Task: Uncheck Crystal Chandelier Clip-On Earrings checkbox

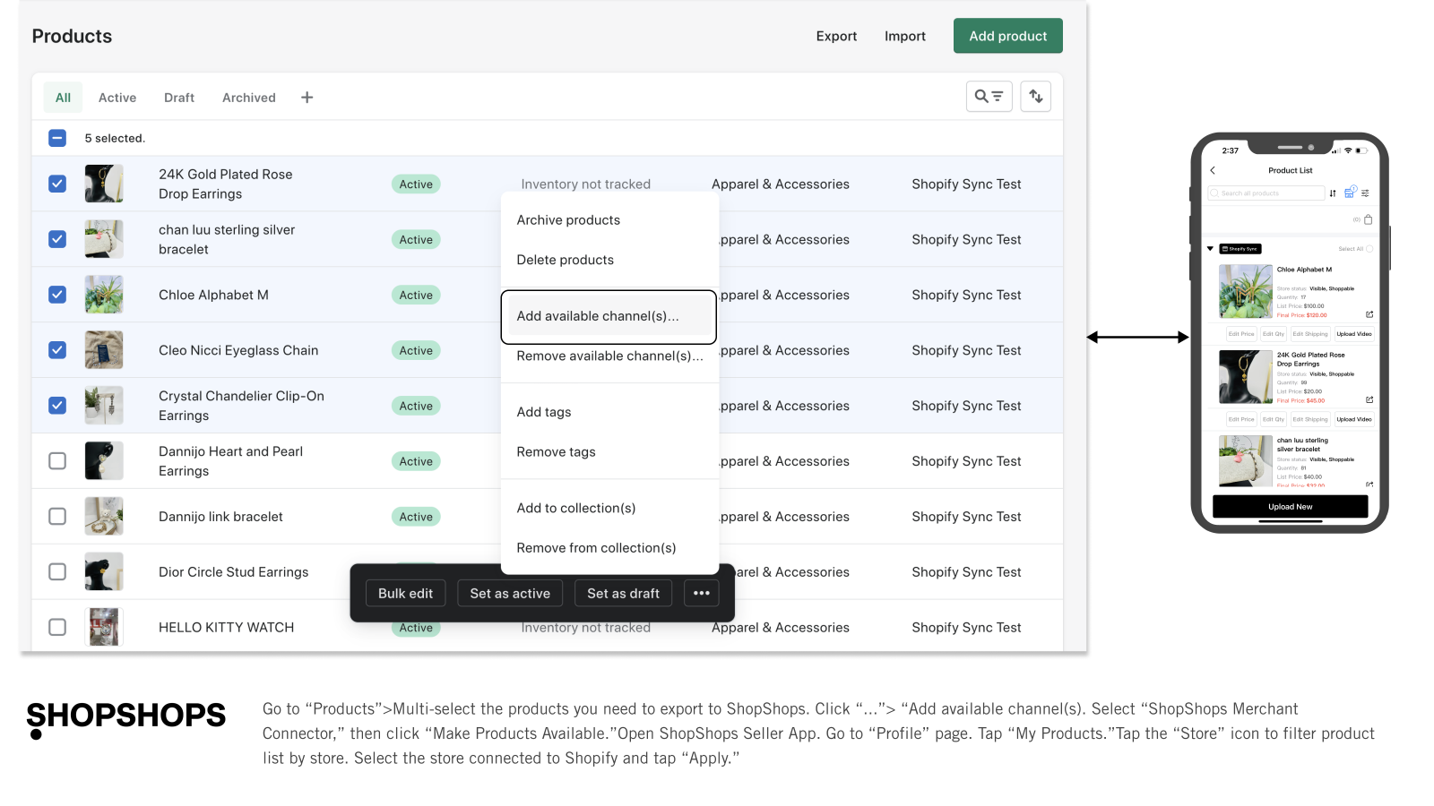Action: click(x=57, y=406)
